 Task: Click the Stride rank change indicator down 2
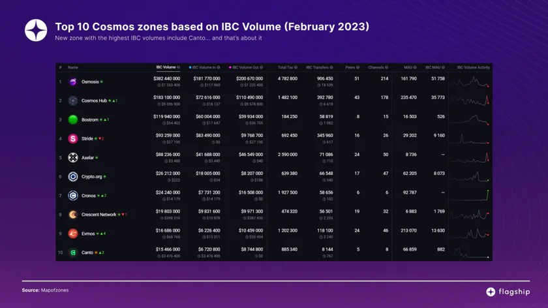point(101,139)
